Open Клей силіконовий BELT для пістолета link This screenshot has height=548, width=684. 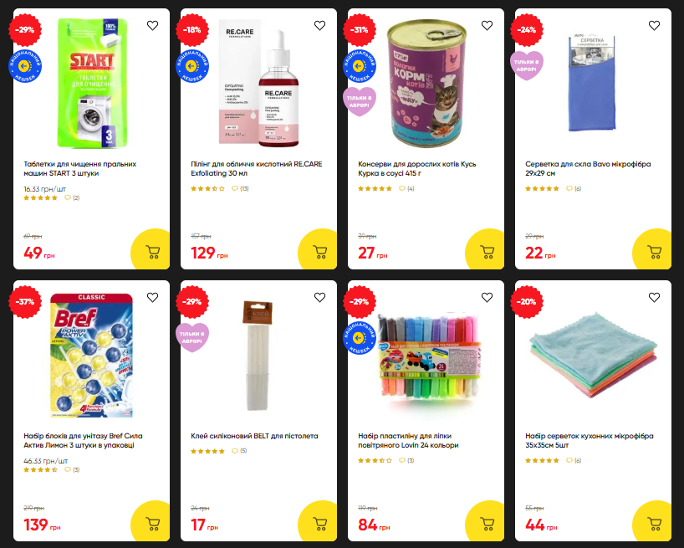[x=254, y=436]
